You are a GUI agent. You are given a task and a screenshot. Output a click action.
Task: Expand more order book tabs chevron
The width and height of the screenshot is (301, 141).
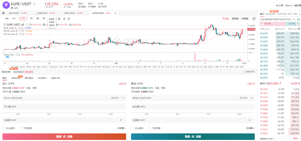(300, 14)
